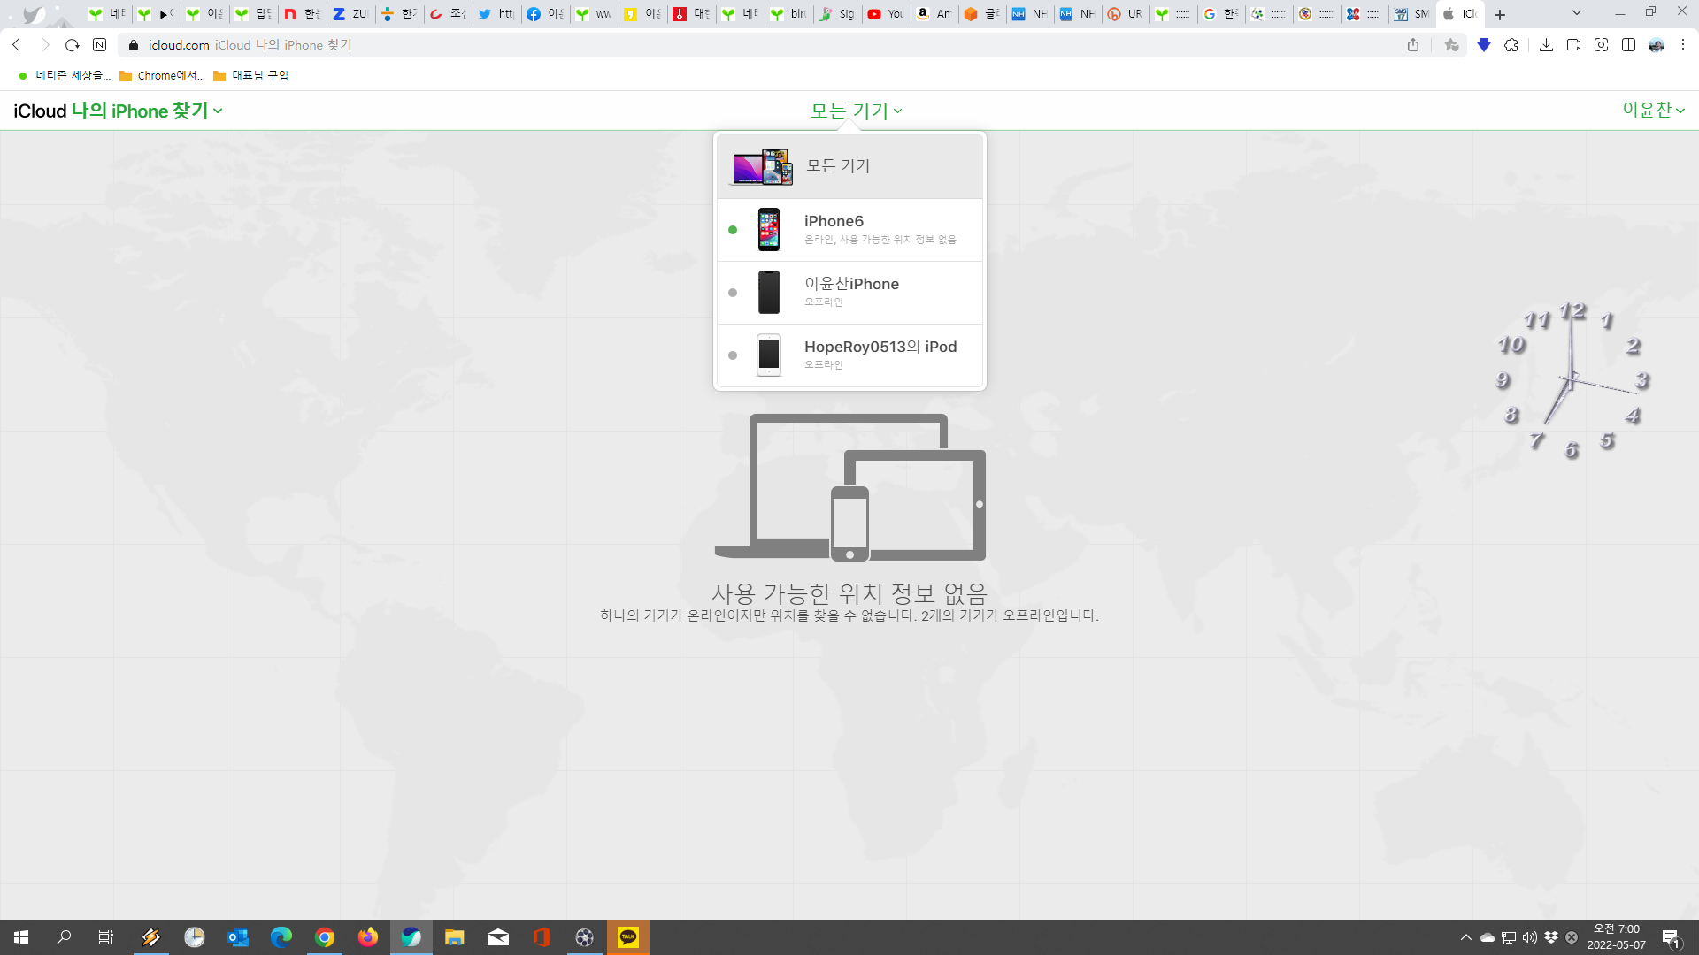This screenshot has width=1699, height=955.
Task: Toggle the split view sidebar icon
Action: 1628,45
